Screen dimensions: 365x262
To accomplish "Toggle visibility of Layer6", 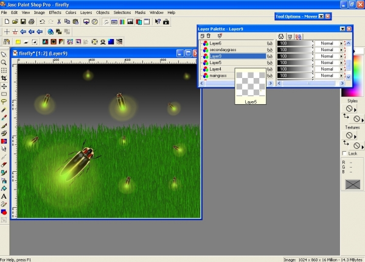I will pyautogui.click(x=269, y=43).
